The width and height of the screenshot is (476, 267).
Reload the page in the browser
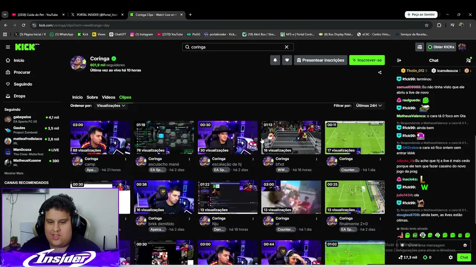point(23,25)
